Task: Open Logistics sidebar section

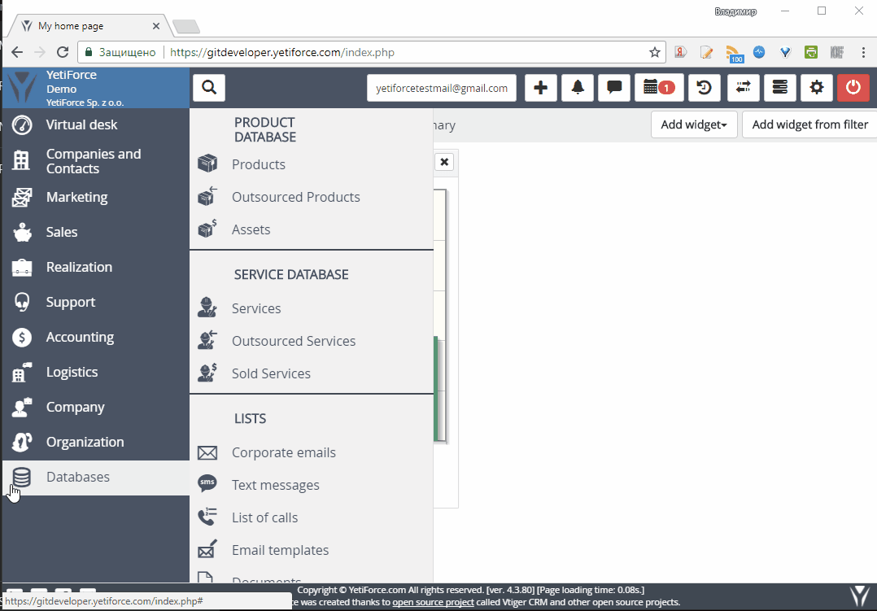Action: pyautogui.click(x=96, y=372)
